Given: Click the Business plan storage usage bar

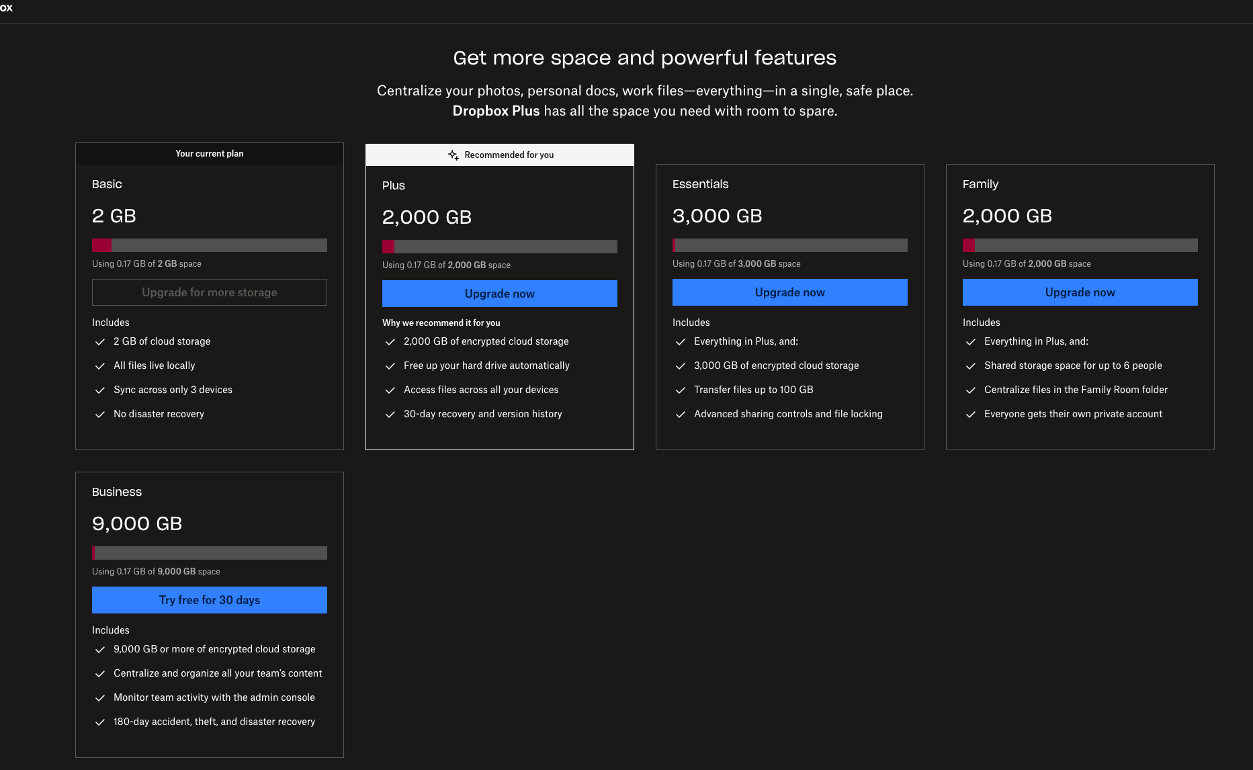Looking at the screenshot, I should pyautogui.click(x=210, y=553).
